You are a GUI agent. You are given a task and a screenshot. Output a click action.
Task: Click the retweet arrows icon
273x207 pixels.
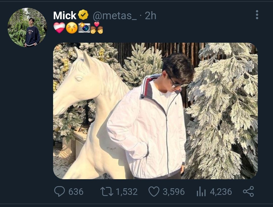tap(107, 192)
